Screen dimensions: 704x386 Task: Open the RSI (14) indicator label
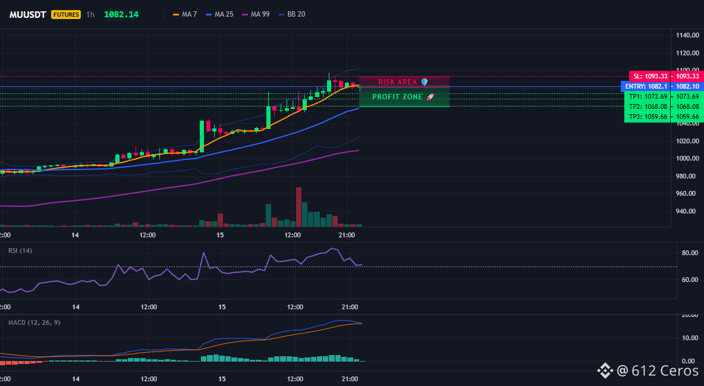coord(20,250)
